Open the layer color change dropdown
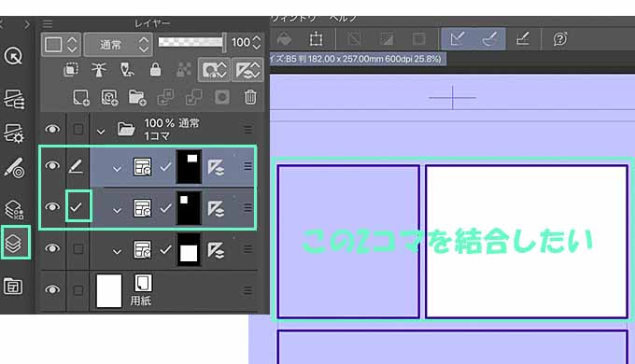This screenshot has width=635, height=364. point(61,44)
